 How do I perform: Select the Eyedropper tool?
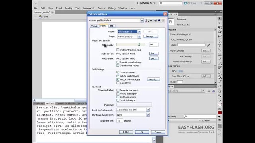(220, 81)
